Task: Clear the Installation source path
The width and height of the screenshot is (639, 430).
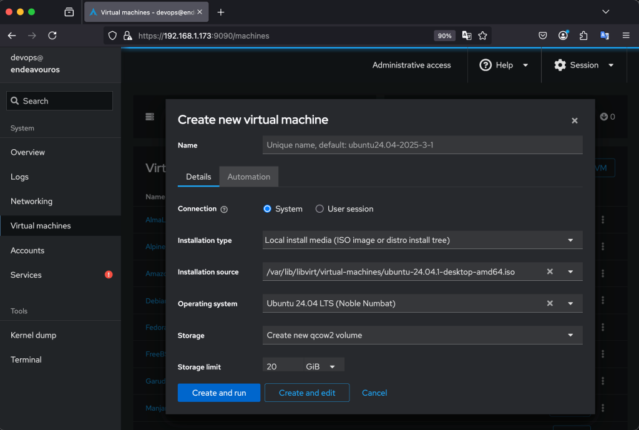Action: coord(550,272)
